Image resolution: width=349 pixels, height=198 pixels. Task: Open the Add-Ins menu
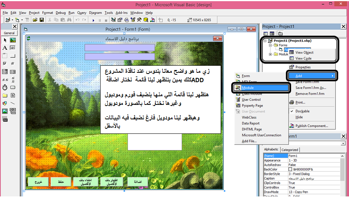coord(122,13)
